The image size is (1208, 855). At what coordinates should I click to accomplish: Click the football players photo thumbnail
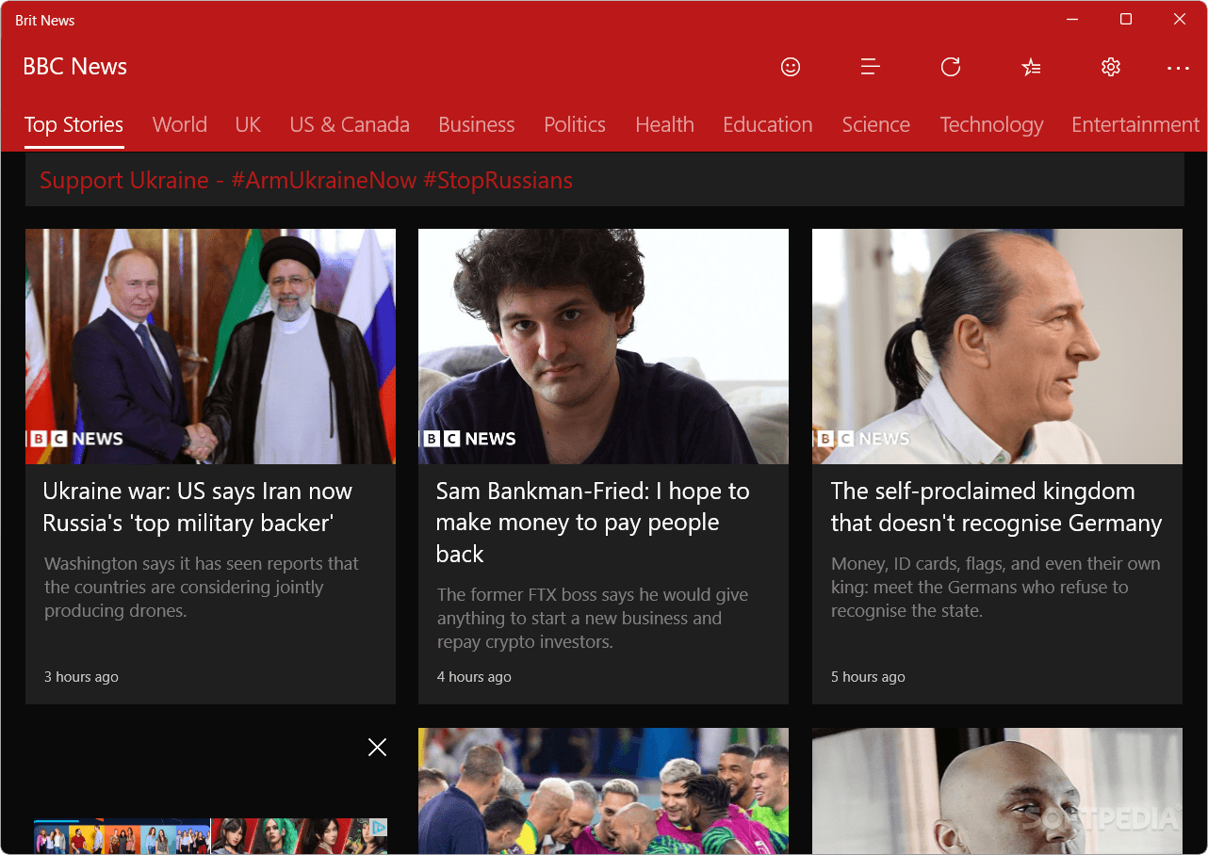pos(603,791)
